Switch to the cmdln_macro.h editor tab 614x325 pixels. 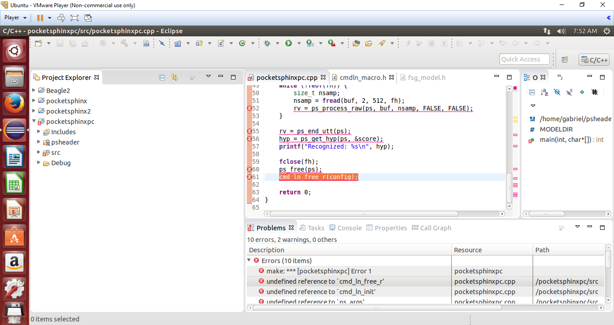click(362, 77)
